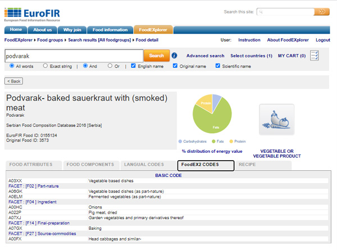The height and width of the screenshot is (250, 337).
Task: Click code A00FX row
Action: (168, 239)
